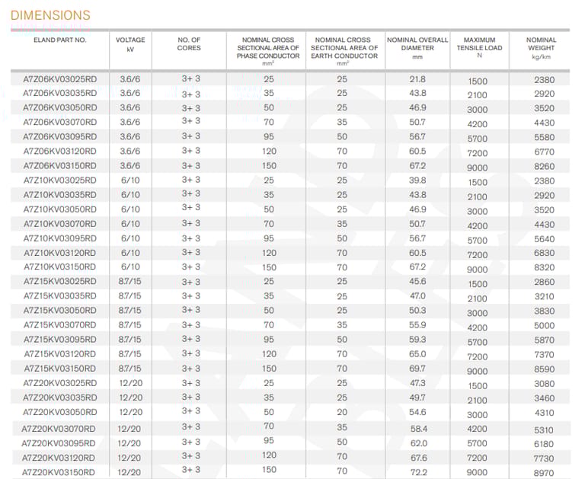This screenshot has width=585, height=479.
Task: Click weight value 8970
Action: (x=544, y=473)
